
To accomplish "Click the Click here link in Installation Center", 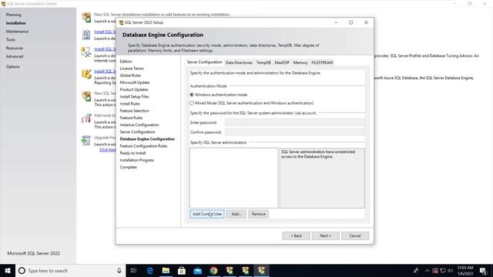I will click(x=108, y=150).
